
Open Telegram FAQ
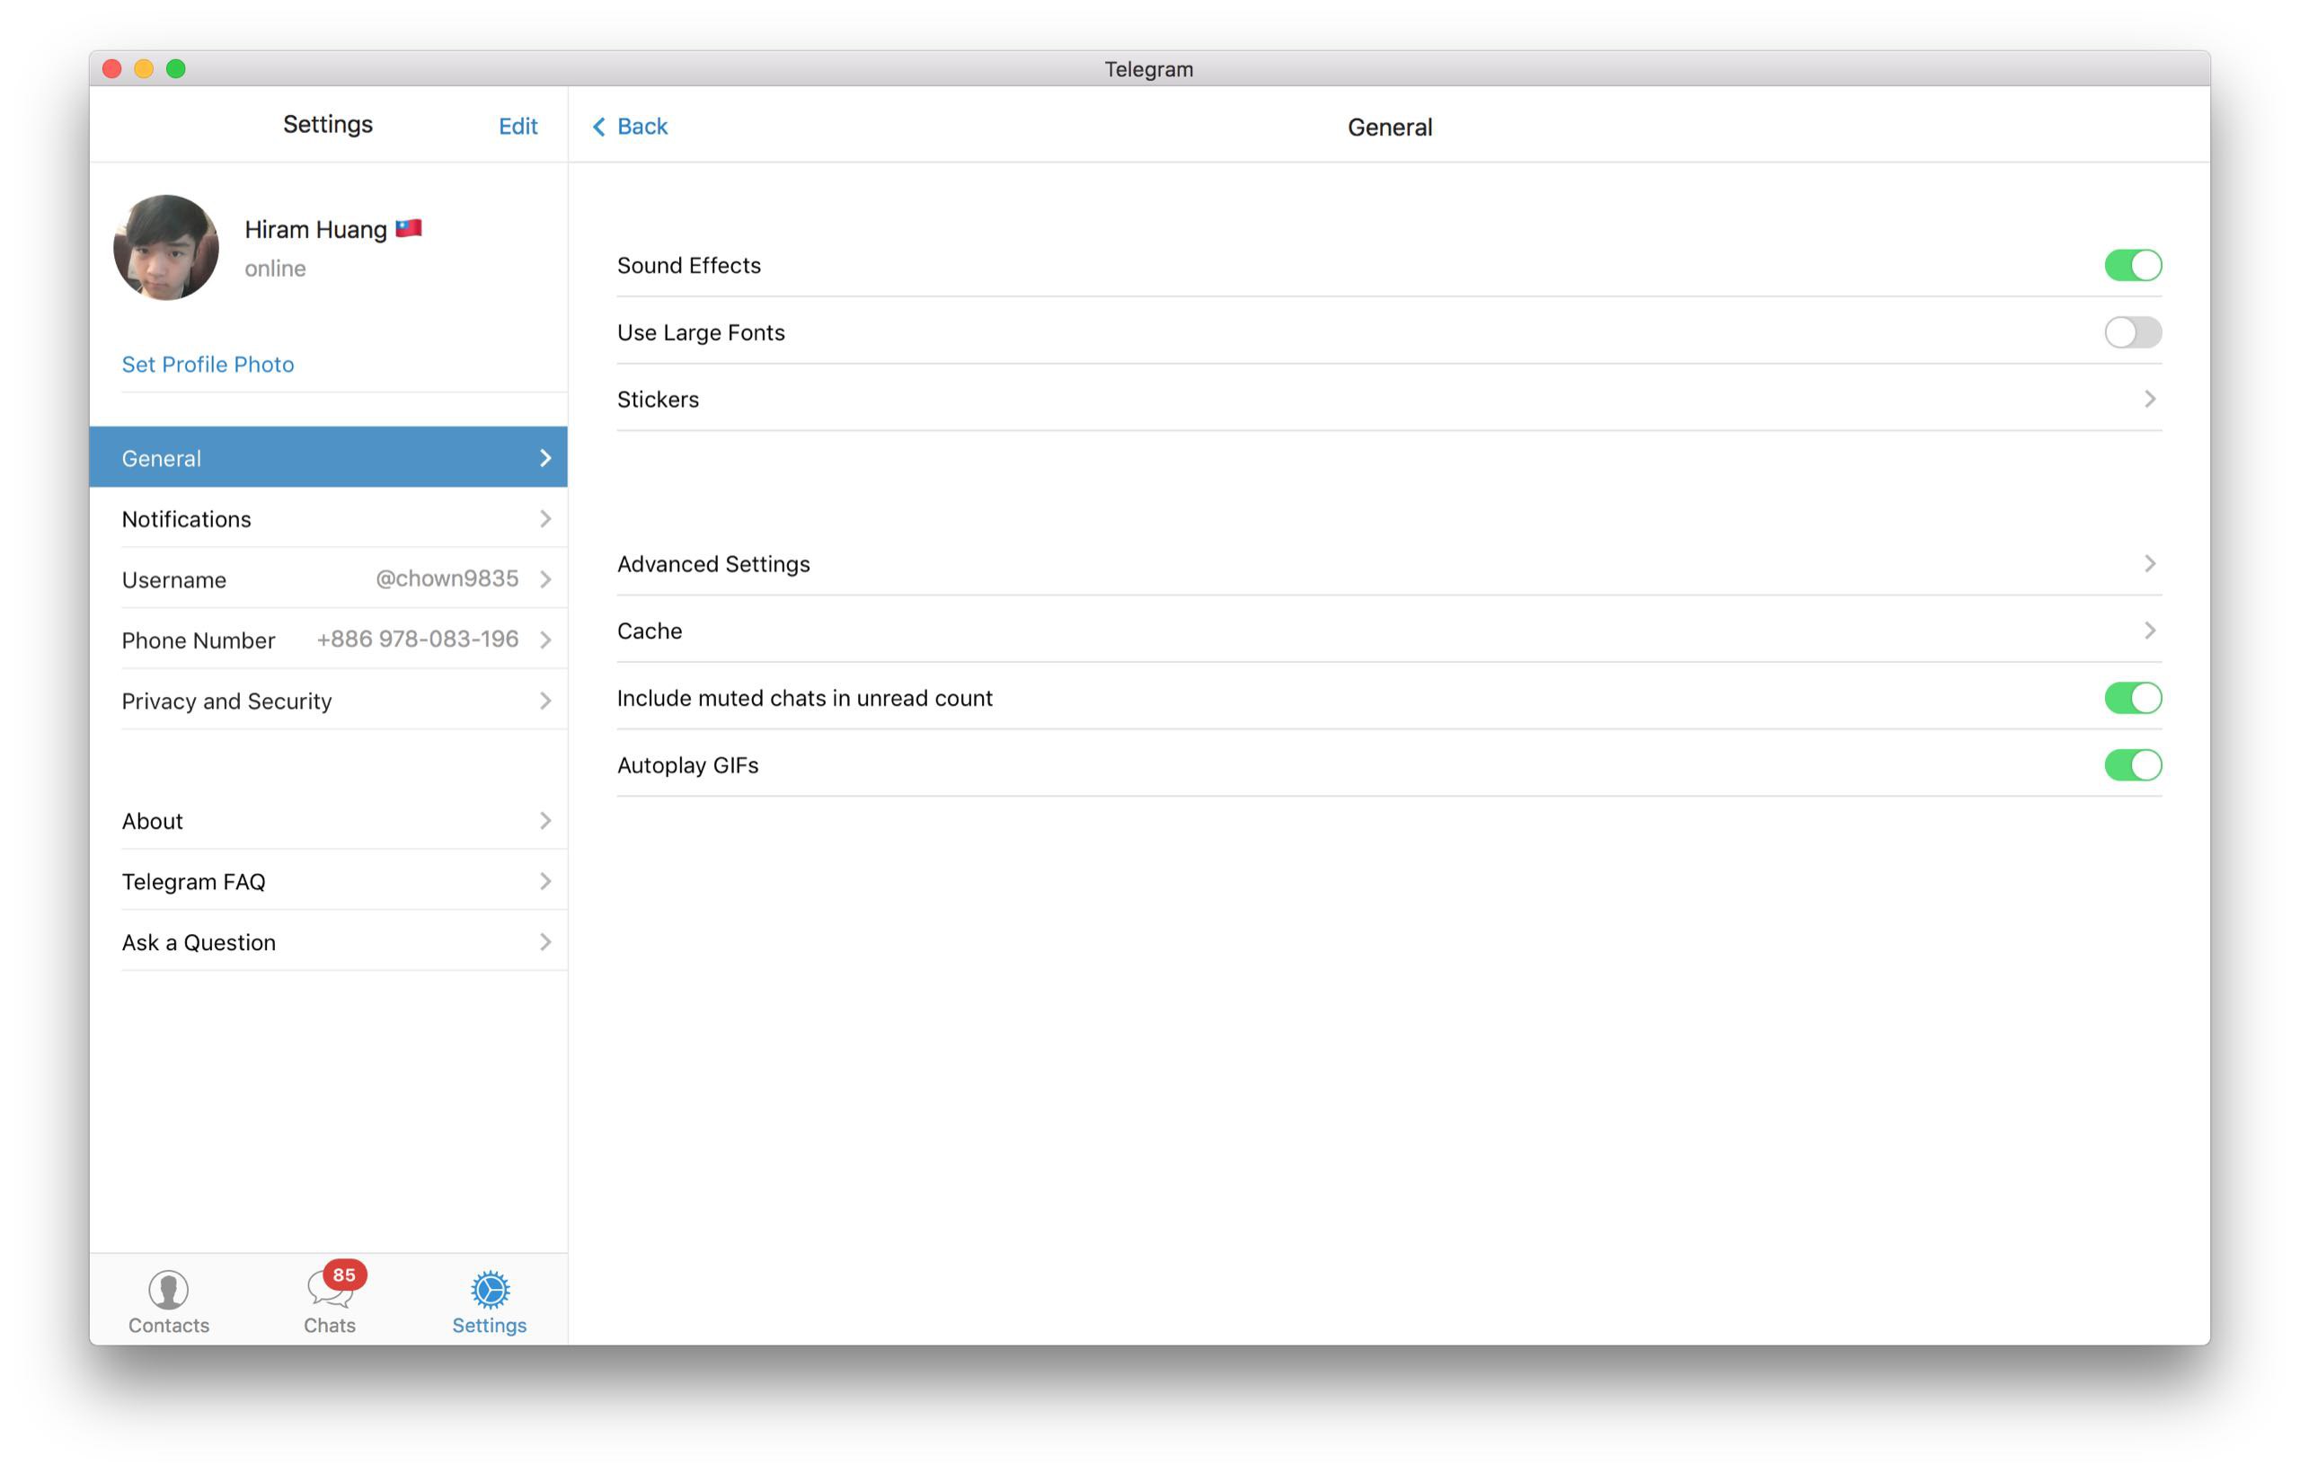point(328,881)
